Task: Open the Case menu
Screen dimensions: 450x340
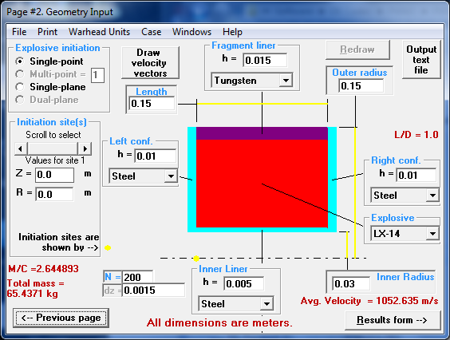Action: pyautogui.click(x=151, y=32)
